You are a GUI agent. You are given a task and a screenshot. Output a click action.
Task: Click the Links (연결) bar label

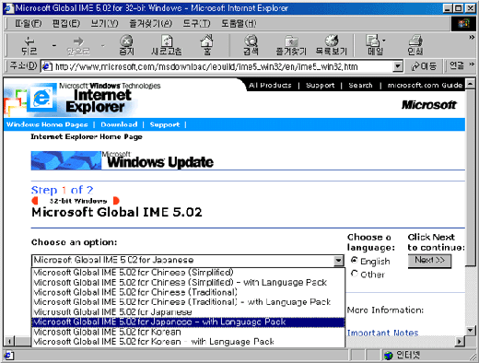pyautogui.click(x=456, y=65)
